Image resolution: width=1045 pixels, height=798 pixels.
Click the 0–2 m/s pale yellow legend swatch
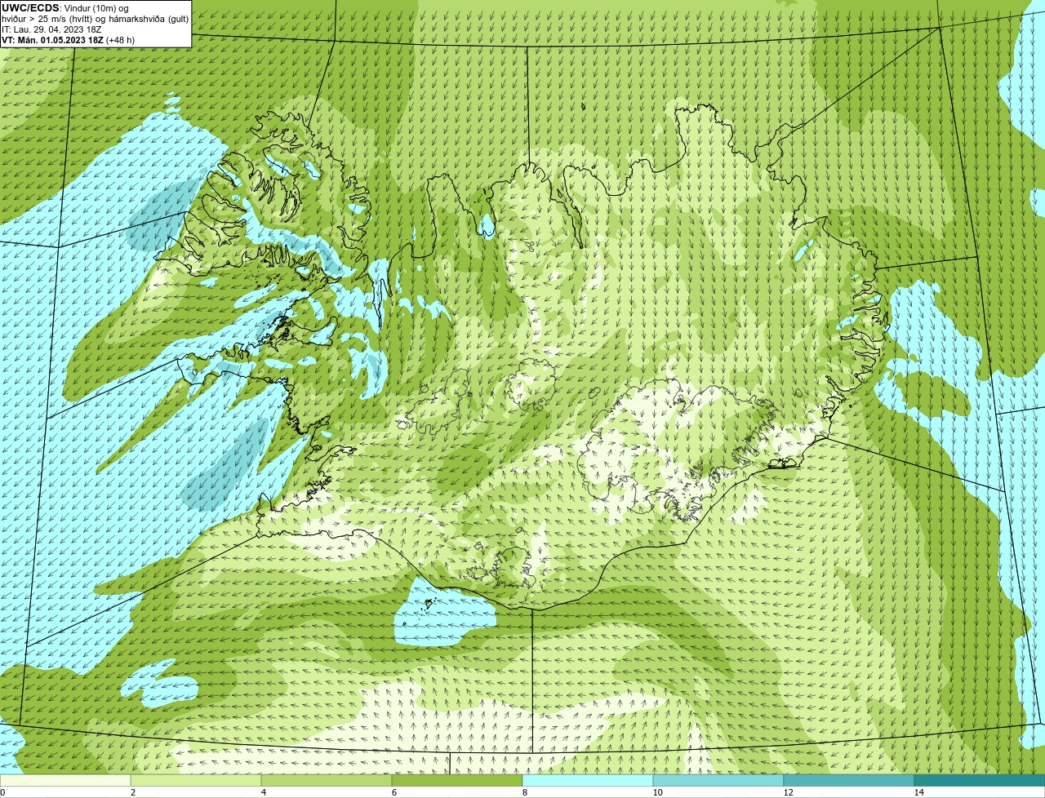pos(65,780)
